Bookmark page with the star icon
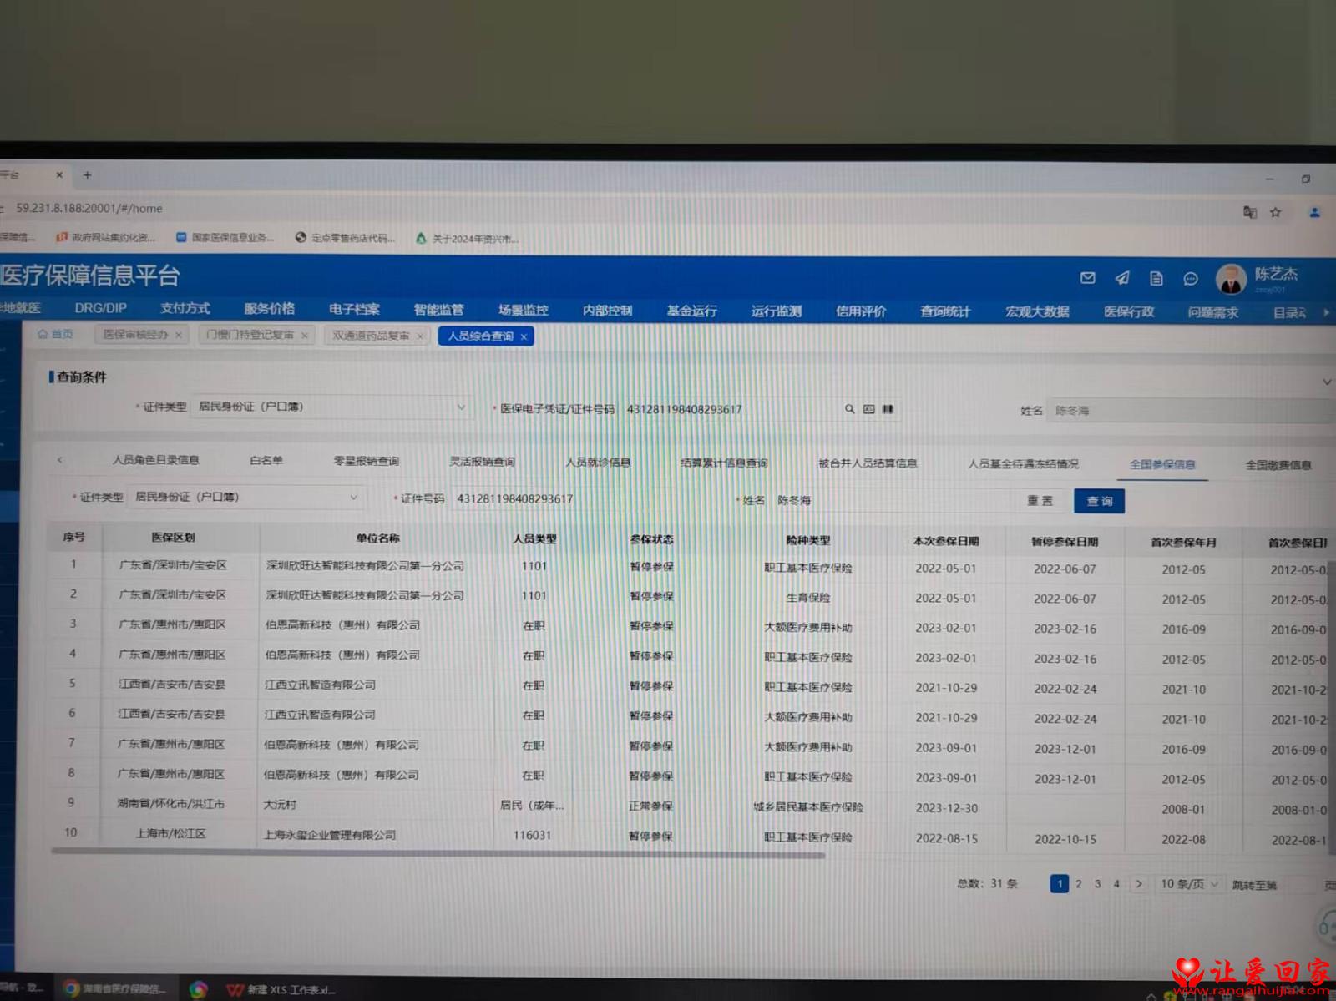This screenshot has width=1336, height=1001. pyautogui.click(x=1276, y=212)
